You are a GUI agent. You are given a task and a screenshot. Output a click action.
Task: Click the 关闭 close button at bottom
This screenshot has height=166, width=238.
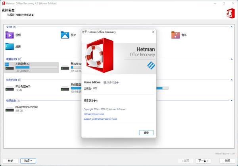click(227, 161)
